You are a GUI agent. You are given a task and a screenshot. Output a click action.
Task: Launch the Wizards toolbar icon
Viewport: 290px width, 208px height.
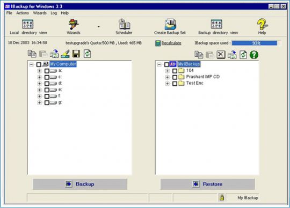point(74,24)
